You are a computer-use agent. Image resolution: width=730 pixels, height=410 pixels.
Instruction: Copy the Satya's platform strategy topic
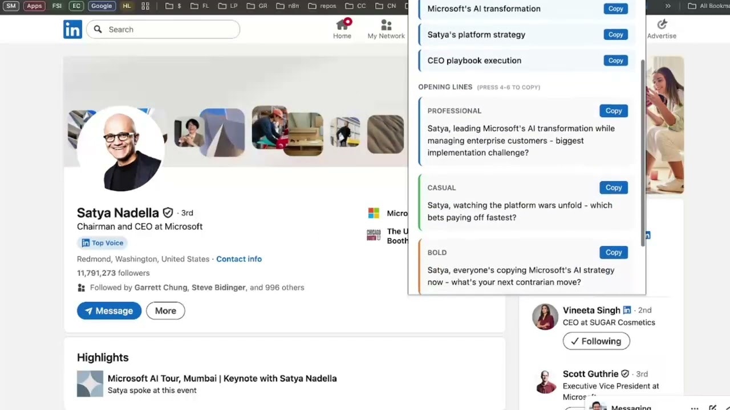pos(615,35)
